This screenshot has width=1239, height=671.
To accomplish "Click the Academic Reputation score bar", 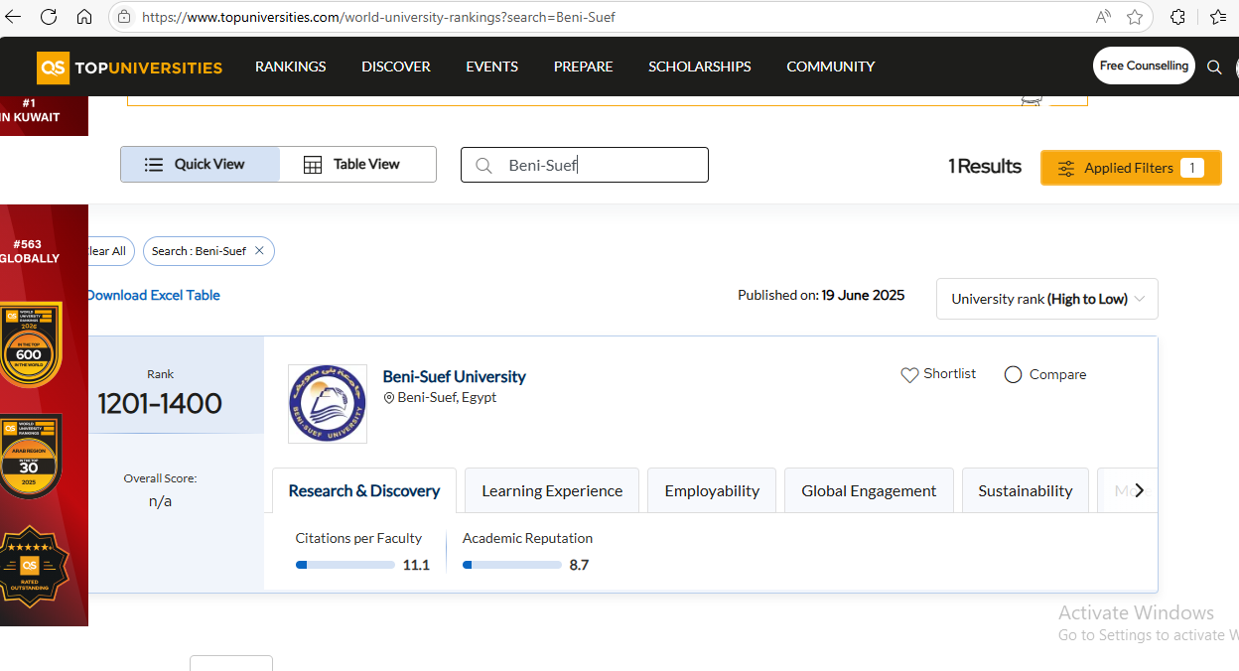I will point(512,566).
